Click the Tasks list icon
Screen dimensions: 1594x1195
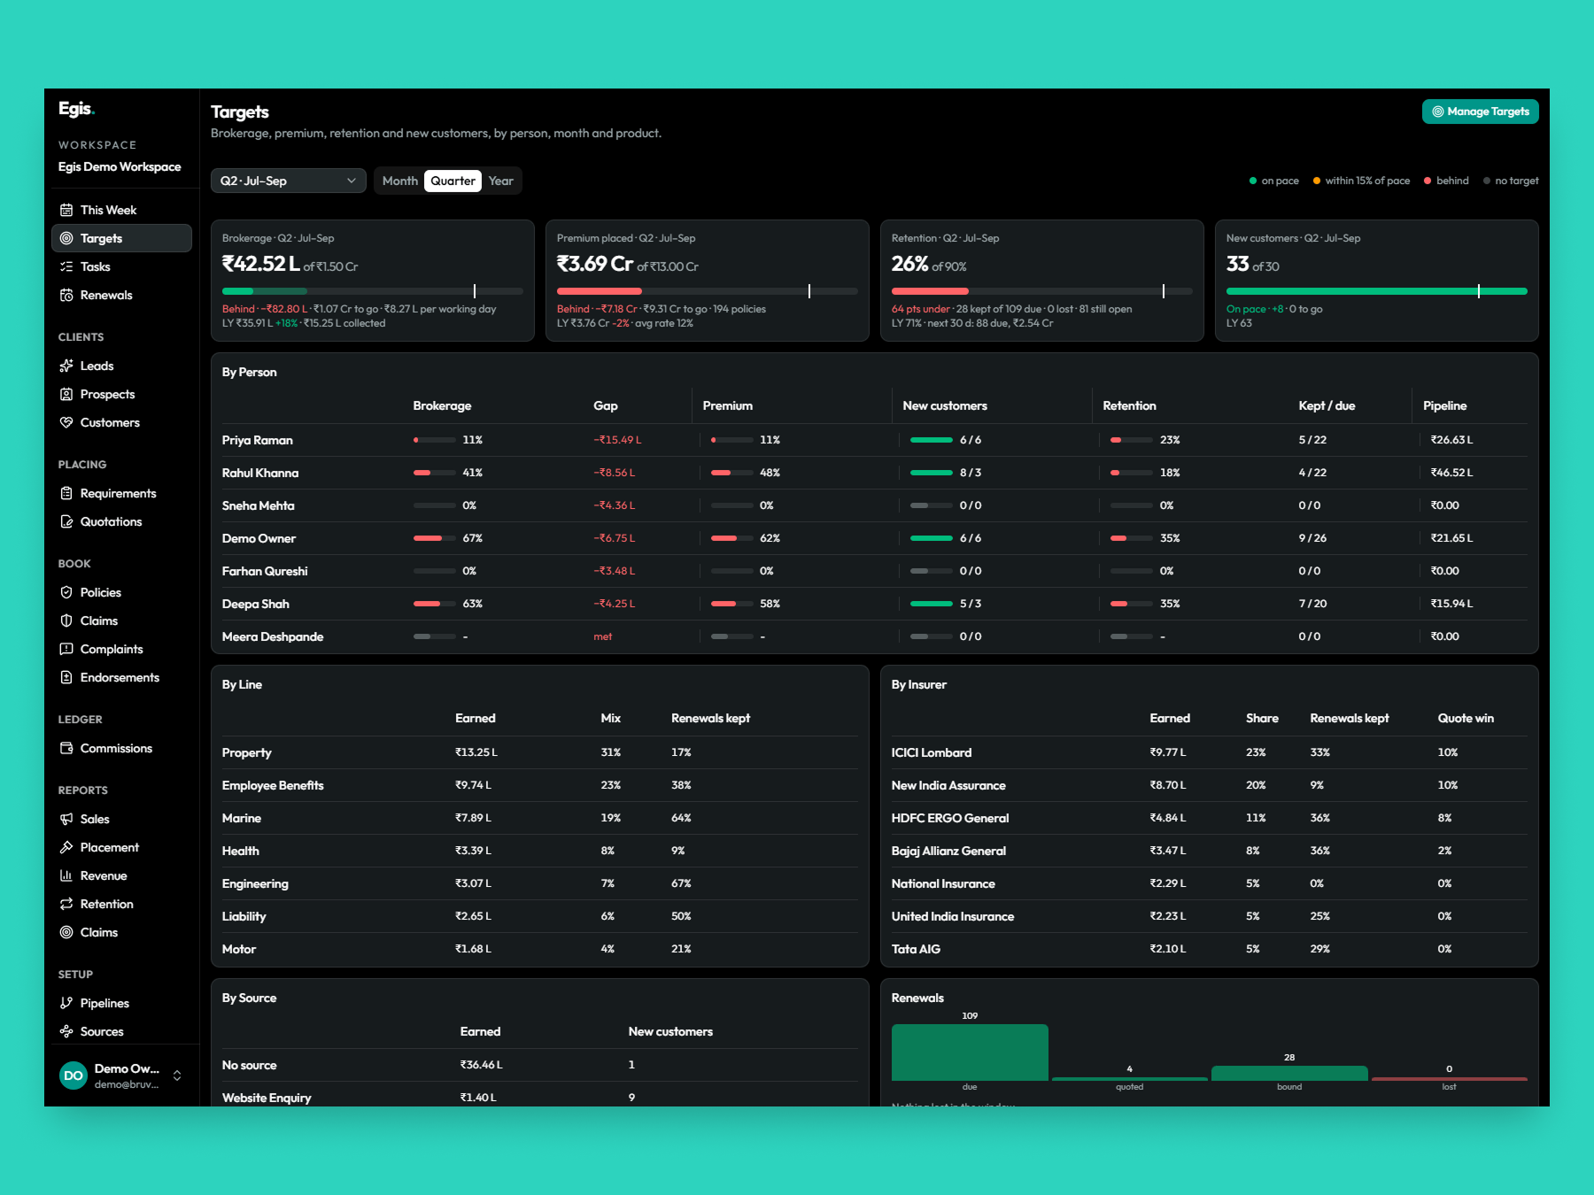click(66, 266)
